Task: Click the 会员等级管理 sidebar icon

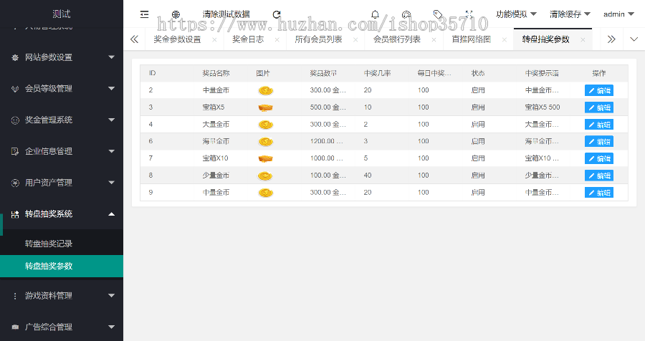Action: coord(15,89)
